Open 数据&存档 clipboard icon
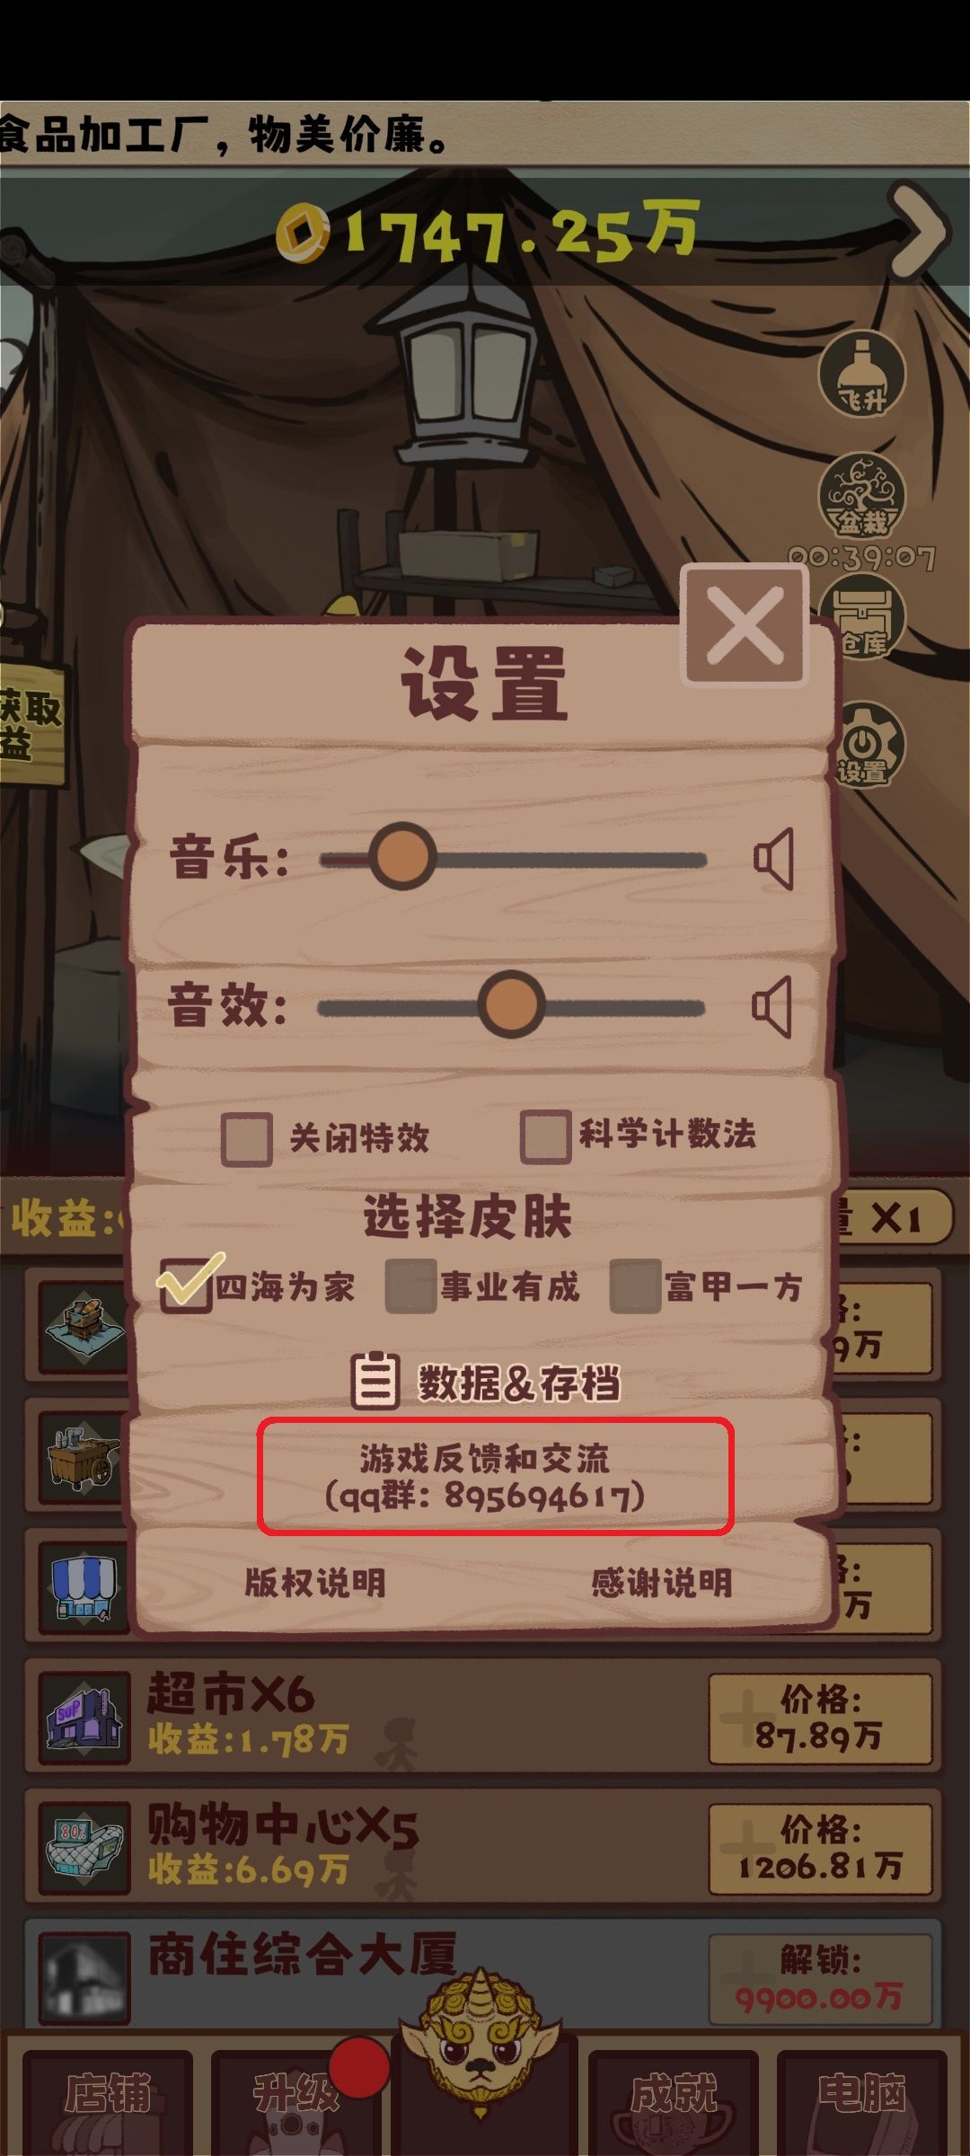 (x=375, y=1381)
